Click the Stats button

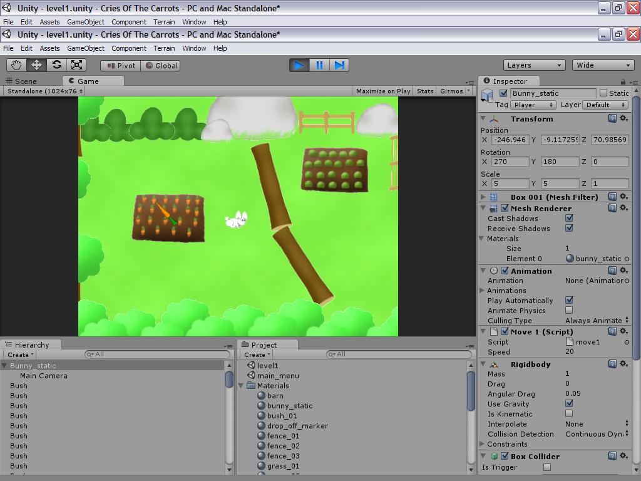pos(425,91)
